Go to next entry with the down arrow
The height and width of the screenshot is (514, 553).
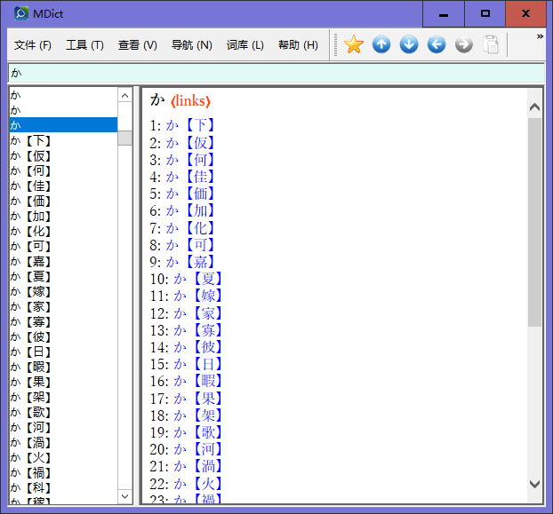click(x=409, y=44)
